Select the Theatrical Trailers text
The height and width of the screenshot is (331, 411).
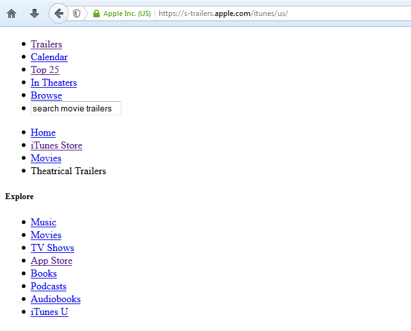coord(68,171)
